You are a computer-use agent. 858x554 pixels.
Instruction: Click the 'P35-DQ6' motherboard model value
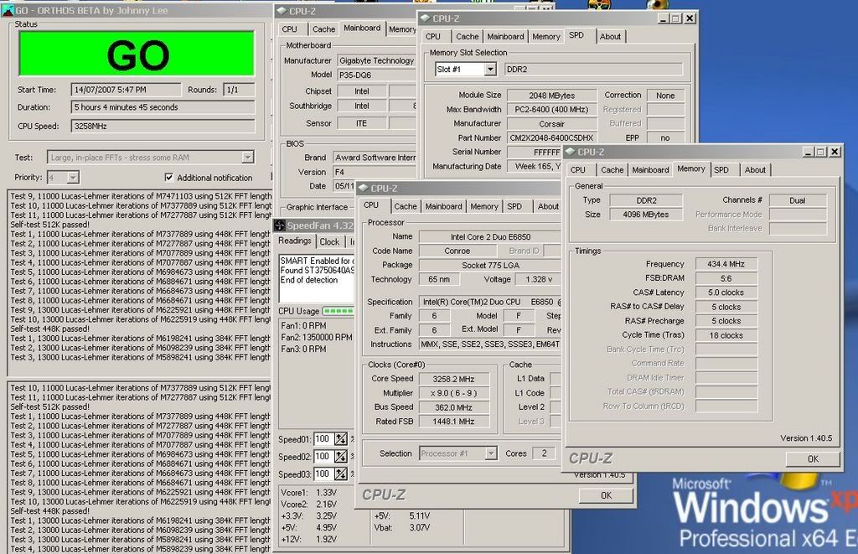[x=376, y=75]
